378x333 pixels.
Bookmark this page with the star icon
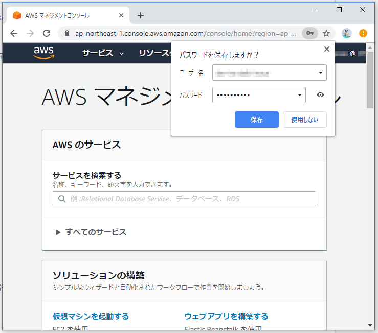(x=326, y=33)
